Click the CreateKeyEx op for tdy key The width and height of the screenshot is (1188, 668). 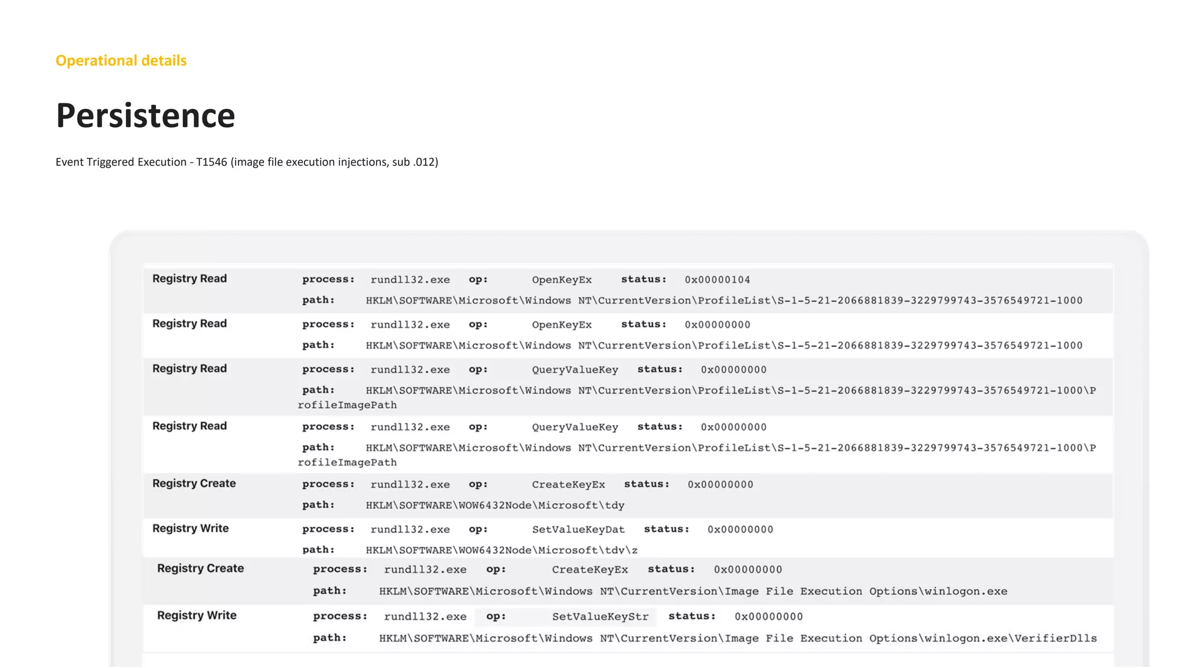(x=568, y=484)
